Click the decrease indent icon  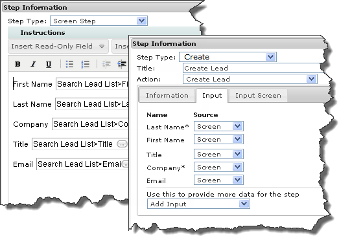coord(106,64)
